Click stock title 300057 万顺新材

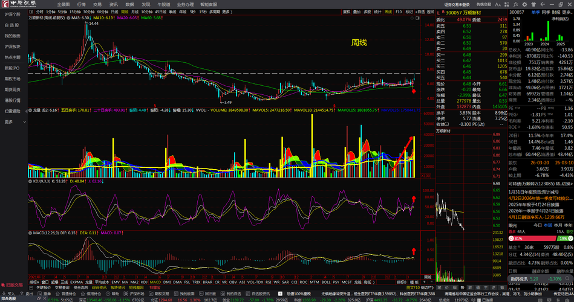[x=463, y=13]
